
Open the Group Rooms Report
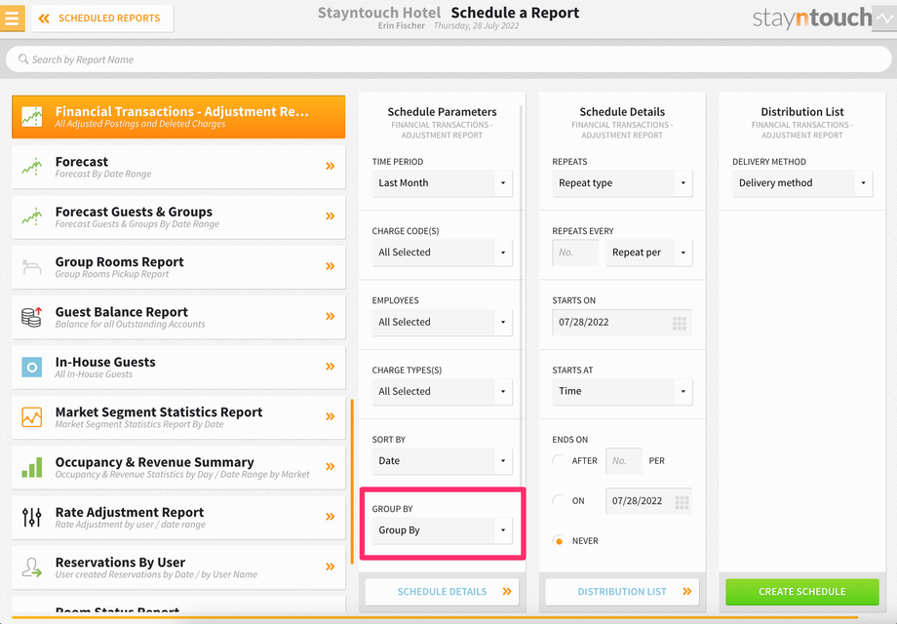[x=178, y=267]
